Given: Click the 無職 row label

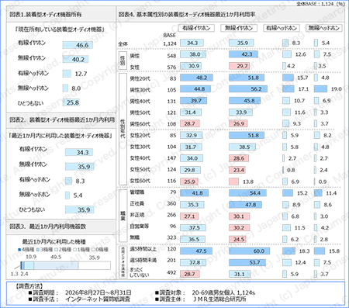Looking at the screenshot, I should (x=135, y=237).
